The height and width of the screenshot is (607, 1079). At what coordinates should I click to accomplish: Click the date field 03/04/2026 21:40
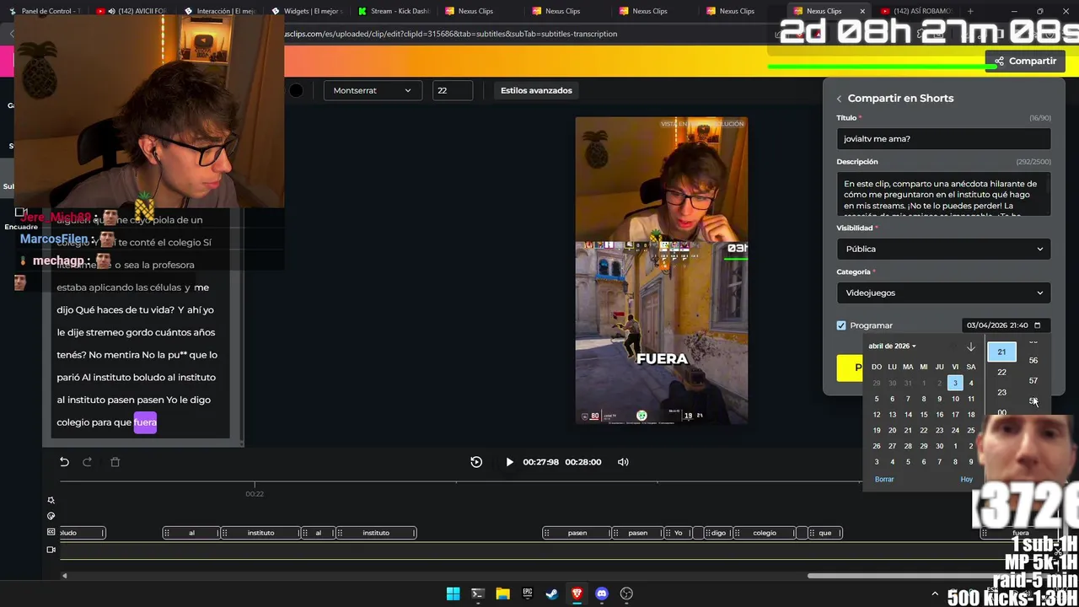(1006, 325)
